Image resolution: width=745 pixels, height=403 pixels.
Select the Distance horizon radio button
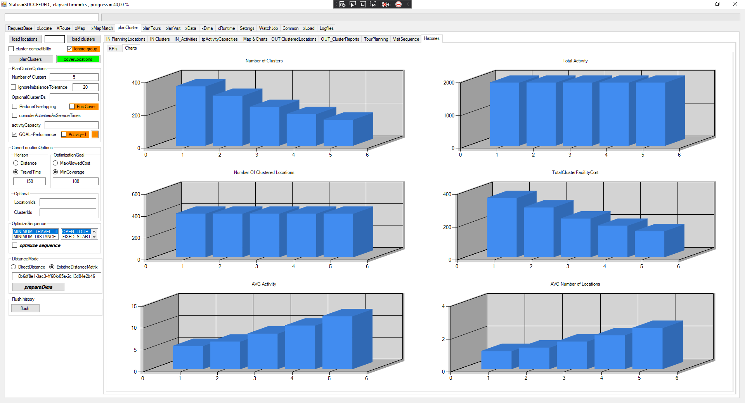[16, 163]
